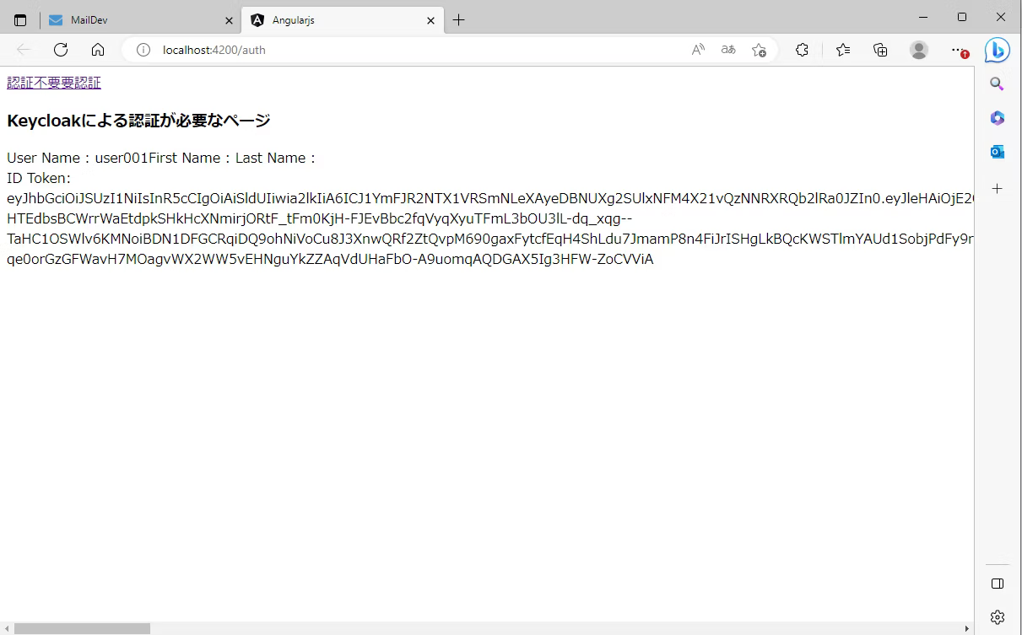This screenshot has width=1022, height=635.
Task: Open the Bing Copilot sidebar button
Action: tap(997, 51)
